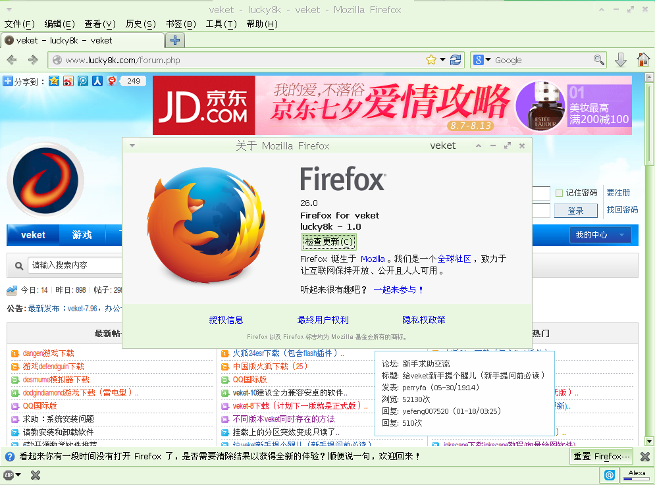The width and height of the screenshot is (655, 485).
Task: Click the blue share plus icon
Action: 7,81
